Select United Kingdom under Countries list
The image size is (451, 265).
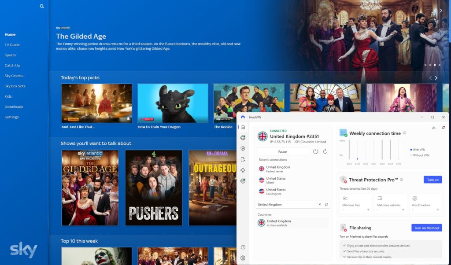pos(292,223)
